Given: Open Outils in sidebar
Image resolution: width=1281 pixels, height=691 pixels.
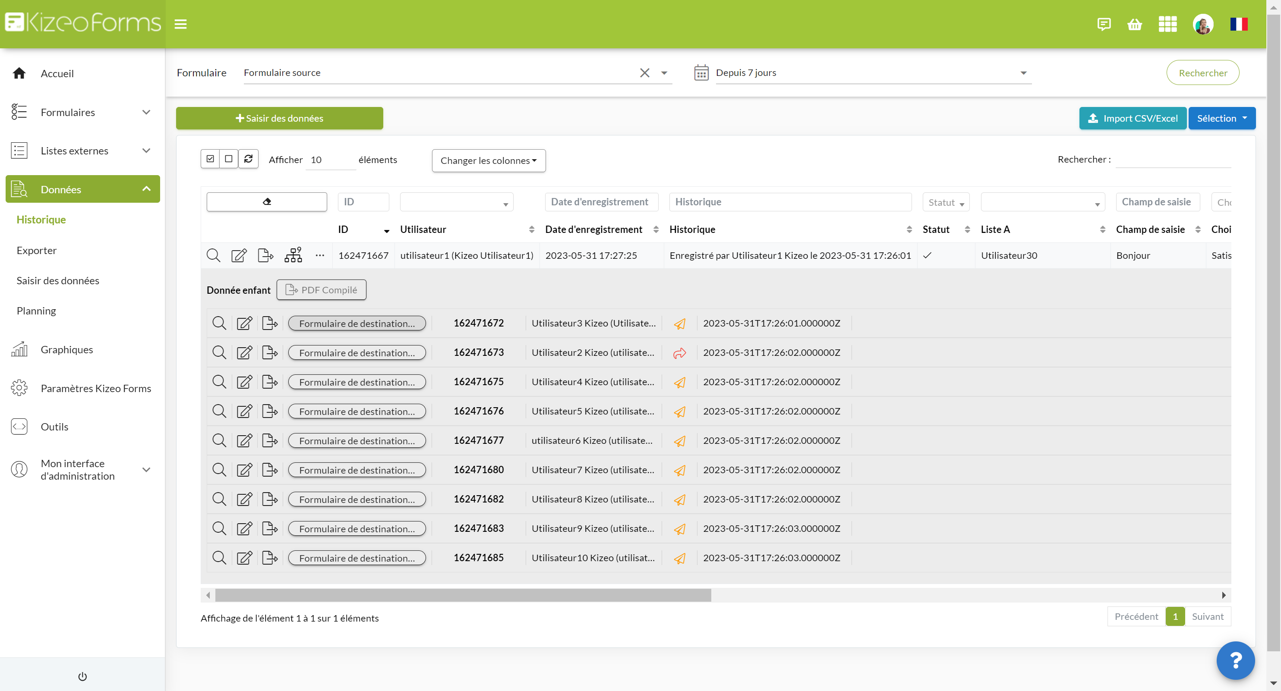Looking at the screenshot, I should (54, 426).
